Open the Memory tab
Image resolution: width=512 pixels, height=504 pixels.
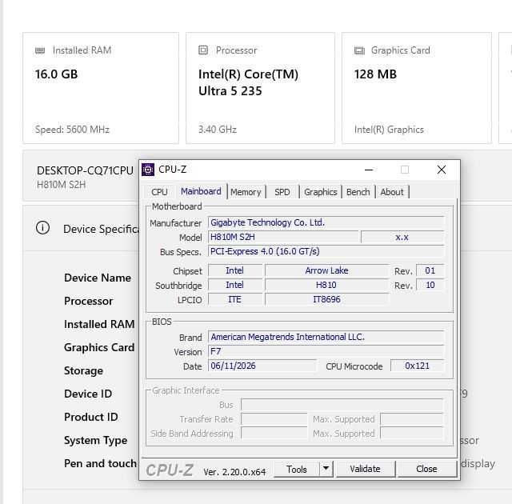point(246,192)
